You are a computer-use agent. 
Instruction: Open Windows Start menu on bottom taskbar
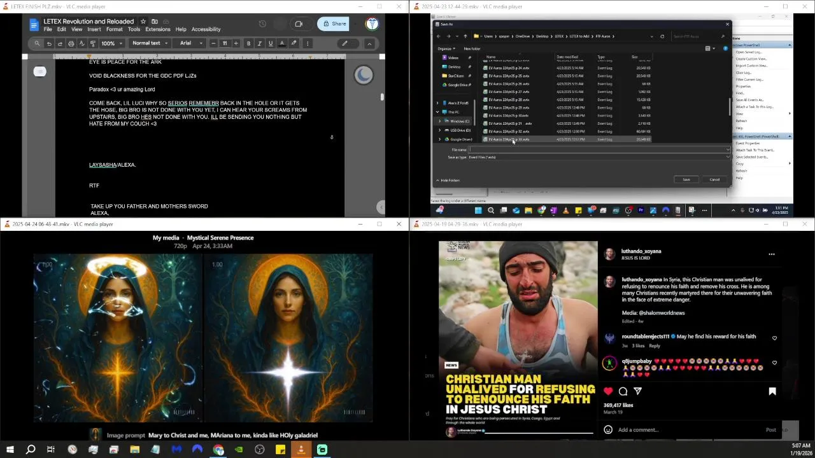pyautogui.click(x=10, y=450)
